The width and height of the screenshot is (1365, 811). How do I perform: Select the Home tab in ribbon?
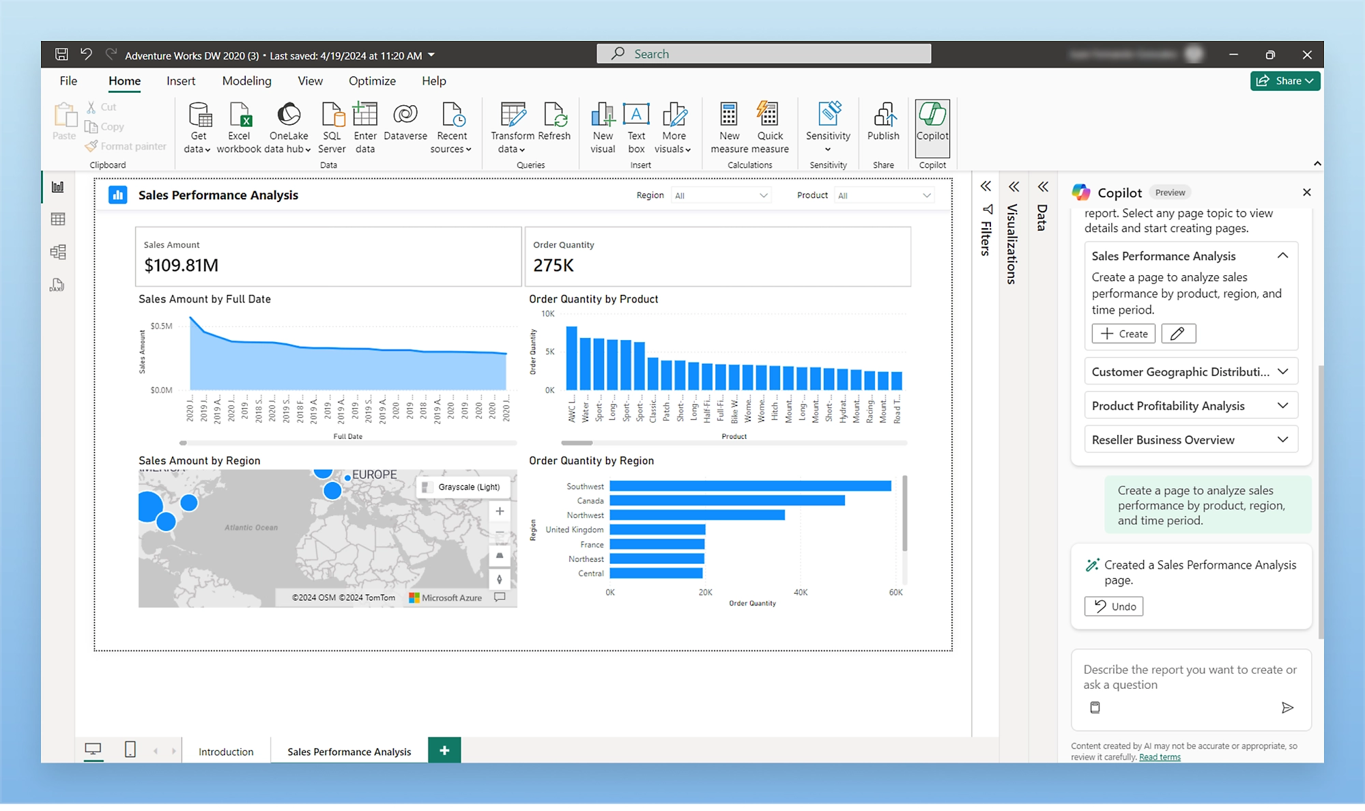point(123,81)
